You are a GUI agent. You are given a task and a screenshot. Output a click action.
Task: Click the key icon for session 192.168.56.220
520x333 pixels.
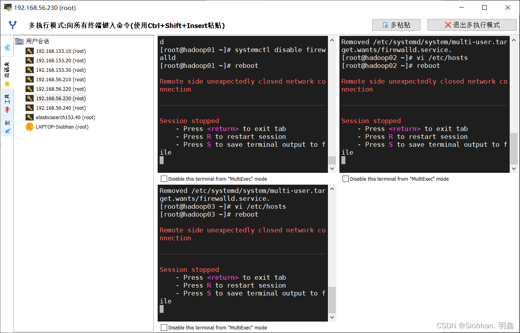(30, 89)
